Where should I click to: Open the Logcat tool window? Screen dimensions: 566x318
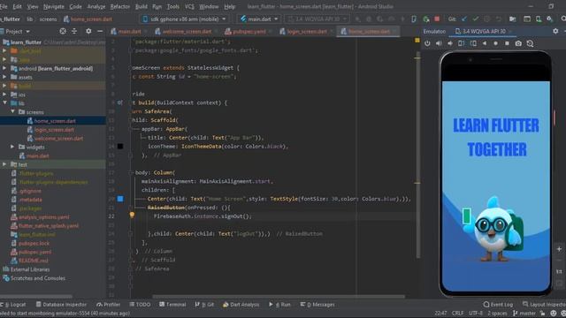[13, 305]
